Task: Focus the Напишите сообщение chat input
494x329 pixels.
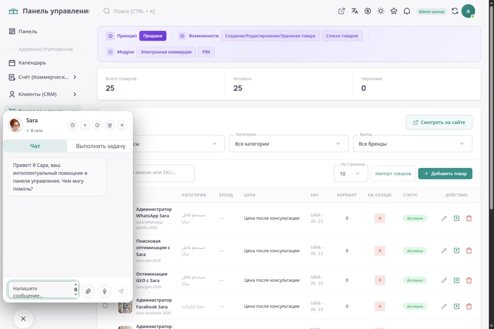Action: [x=43, y=290]
